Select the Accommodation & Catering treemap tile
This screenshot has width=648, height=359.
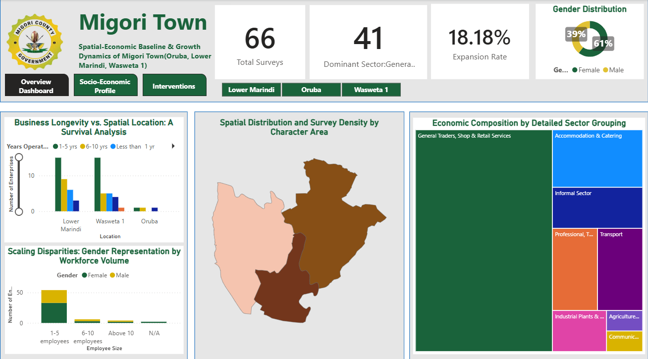point(597,158)
